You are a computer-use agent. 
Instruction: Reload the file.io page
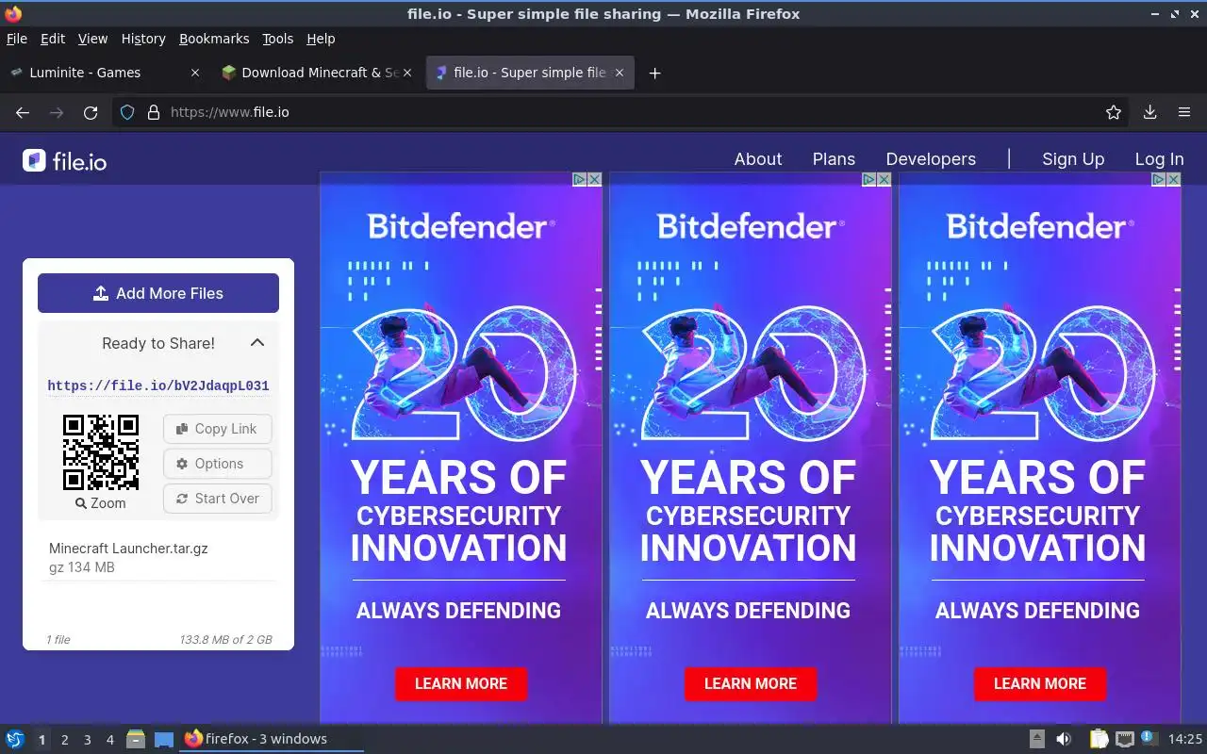91,112
